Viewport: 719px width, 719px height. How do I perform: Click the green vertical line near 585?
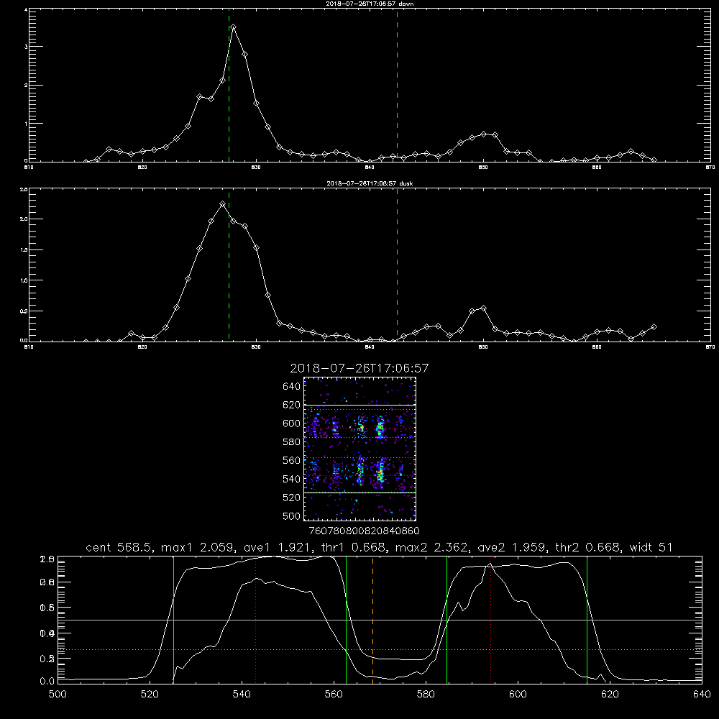(x=446, y=620)
